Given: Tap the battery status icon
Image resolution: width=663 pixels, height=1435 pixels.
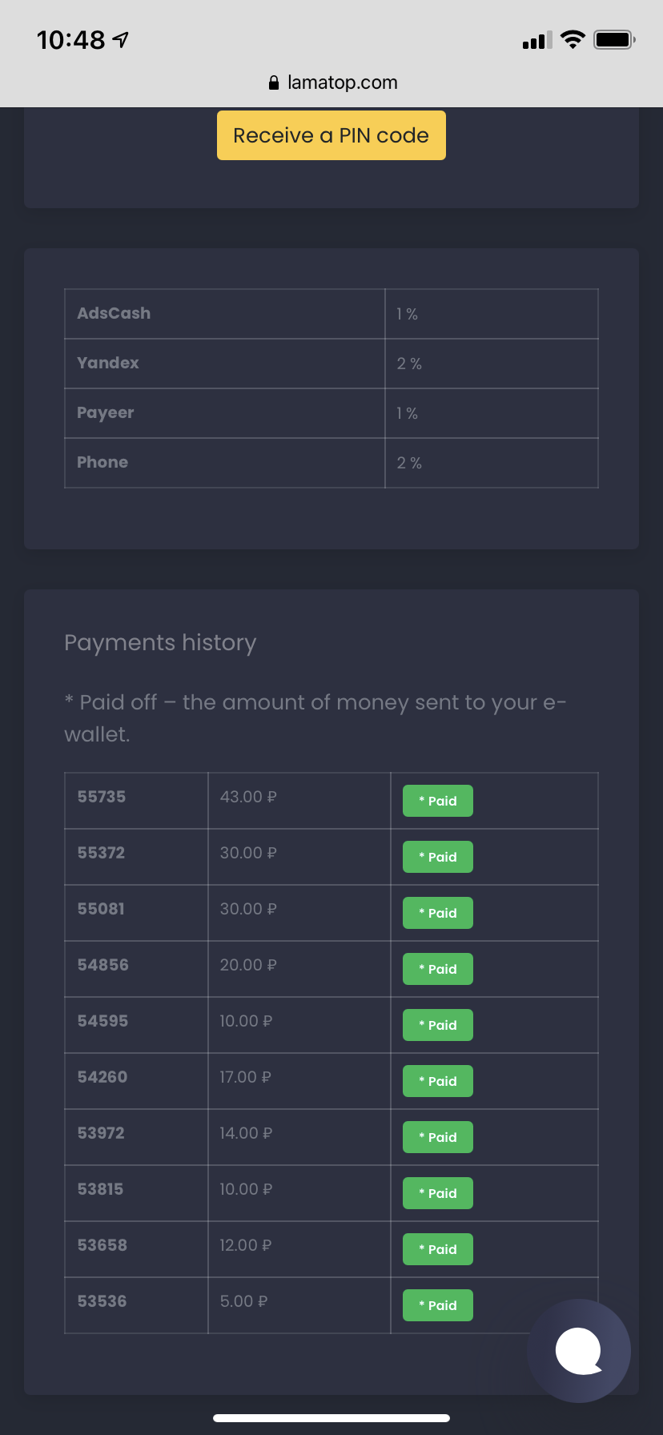Looking at the screenshot, I should pos(614,39).
